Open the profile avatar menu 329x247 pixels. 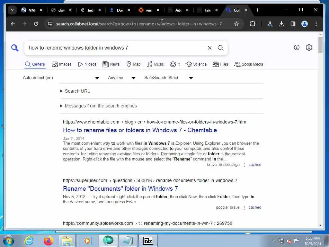tap(305, 24)
